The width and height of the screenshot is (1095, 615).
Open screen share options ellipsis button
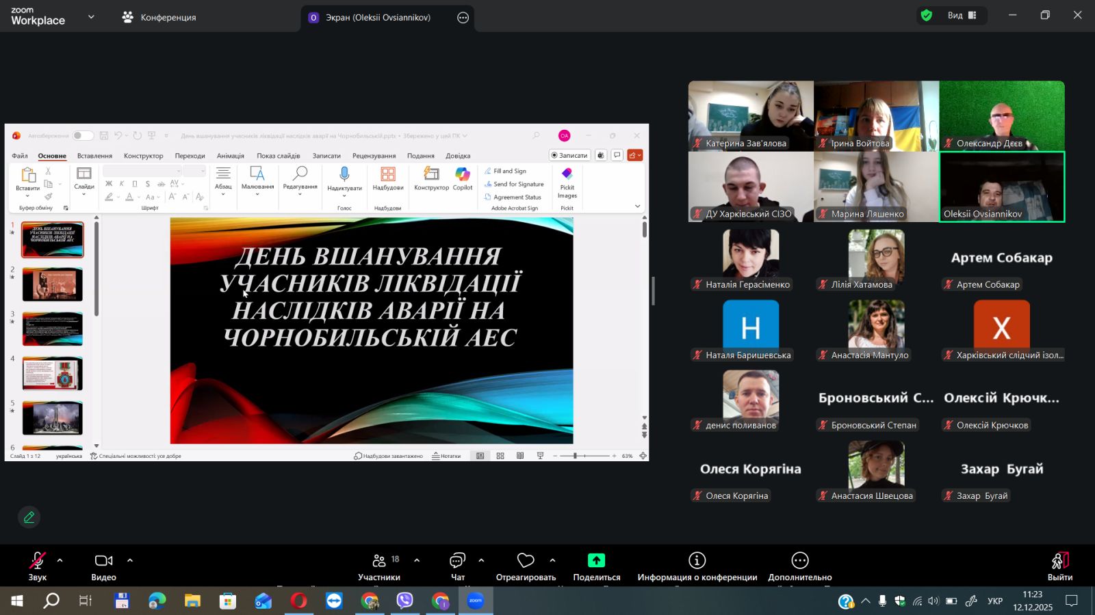pyautogui.click(x=463, y=18)
